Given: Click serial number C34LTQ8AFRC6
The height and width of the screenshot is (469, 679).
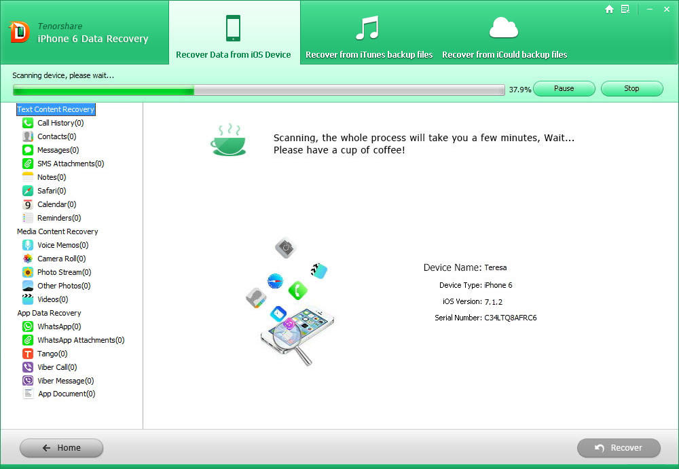Looking at the screenshot, I should tap(511, 318).
